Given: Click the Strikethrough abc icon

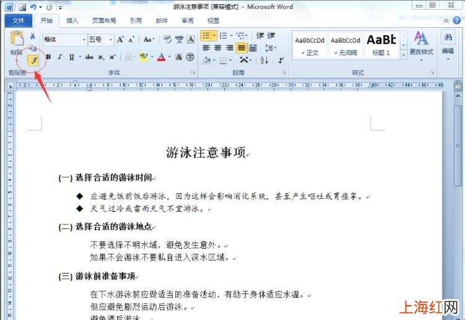Looking at the screenshot, I should pyautogui.click(x=89, y=57).
